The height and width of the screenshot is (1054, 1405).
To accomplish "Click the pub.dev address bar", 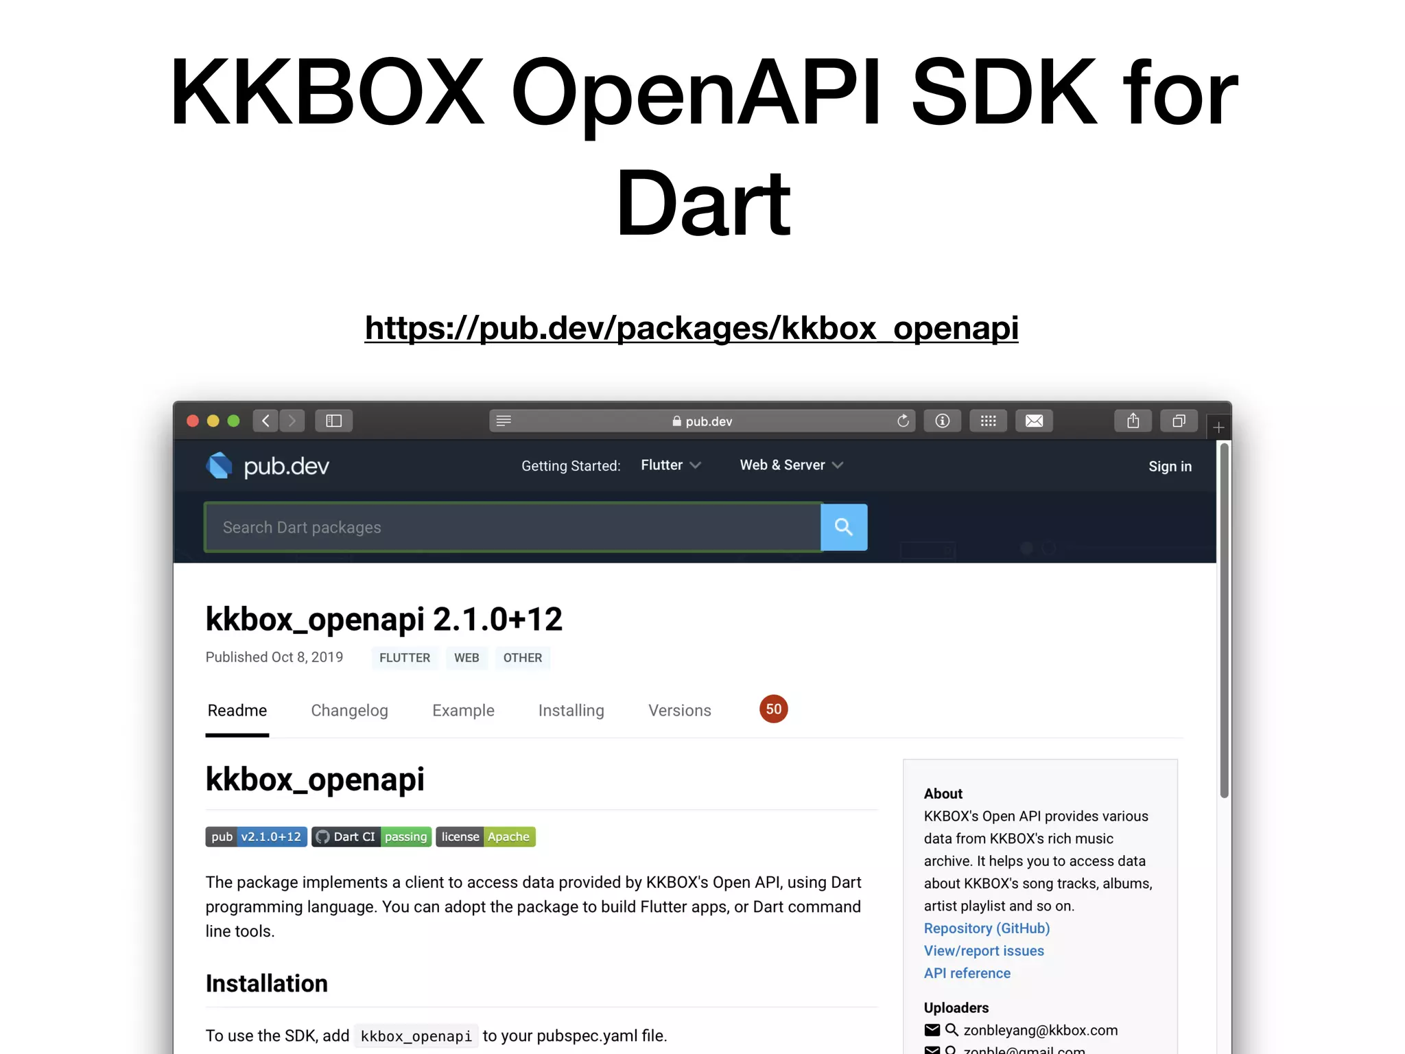I will coord(702,421).
